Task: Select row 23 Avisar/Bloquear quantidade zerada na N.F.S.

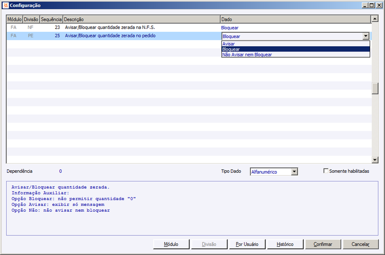Action: (189, 27)
